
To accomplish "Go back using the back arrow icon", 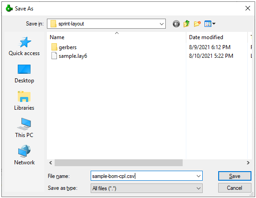I will 176,24.
